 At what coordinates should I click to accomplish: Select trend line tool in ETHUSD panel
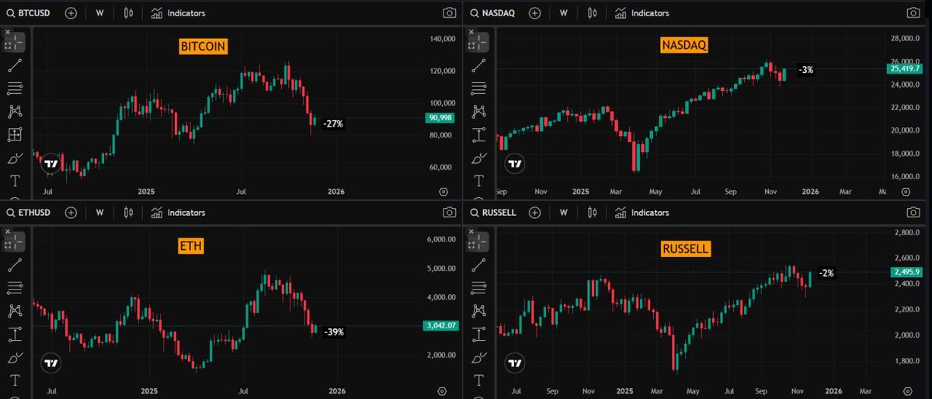(15, 265)
